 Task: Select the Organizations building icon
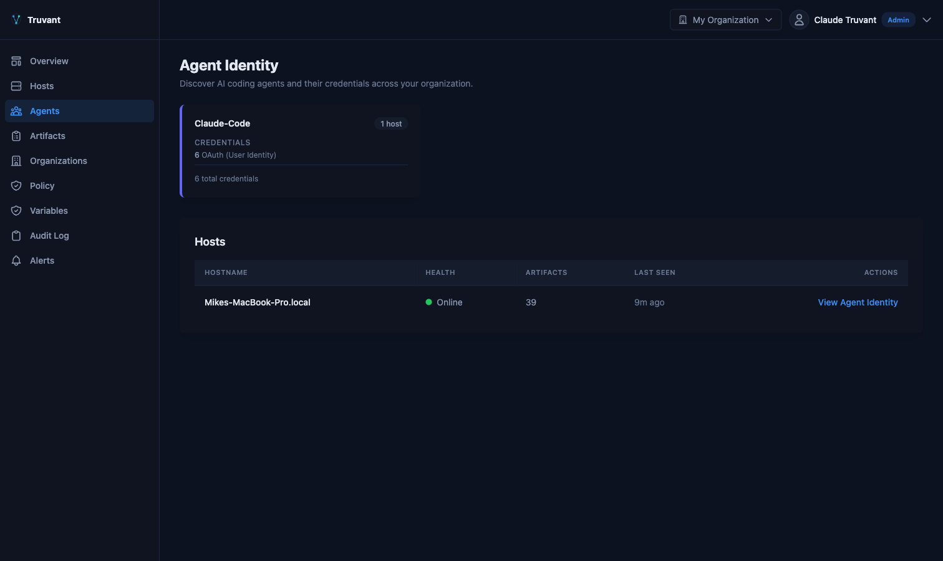coord(16,160)
